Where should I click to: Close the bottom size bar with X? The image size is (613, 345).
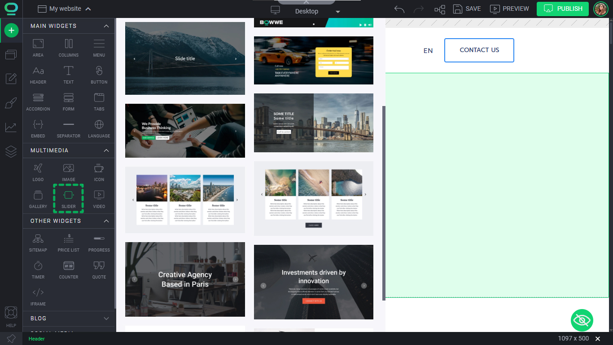[x=598, y=339]
